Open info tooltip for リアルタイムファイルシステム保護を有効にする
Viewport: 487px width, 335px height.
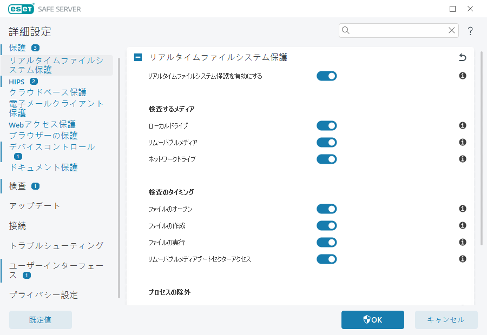(463, 76)
